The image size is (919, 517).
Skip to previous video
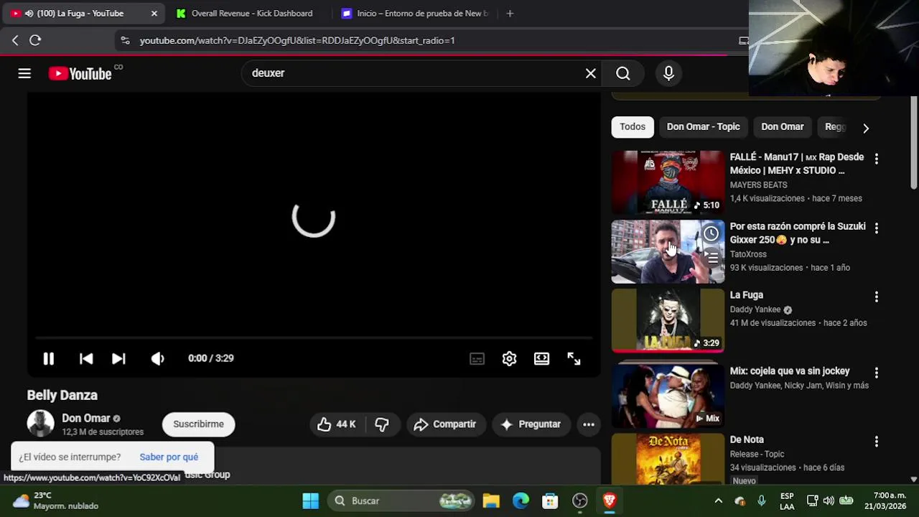(x=85, y=358)
